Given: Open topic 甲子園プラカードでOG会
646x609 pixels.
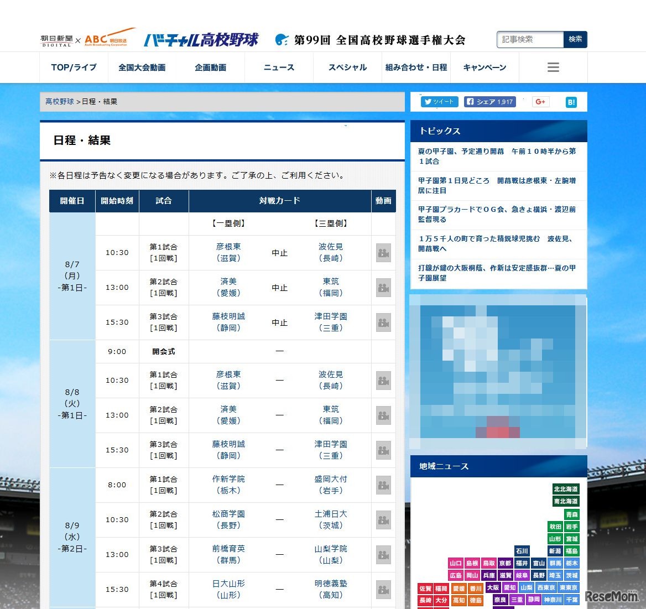Looking at the screenshot, I should point(497,214).
